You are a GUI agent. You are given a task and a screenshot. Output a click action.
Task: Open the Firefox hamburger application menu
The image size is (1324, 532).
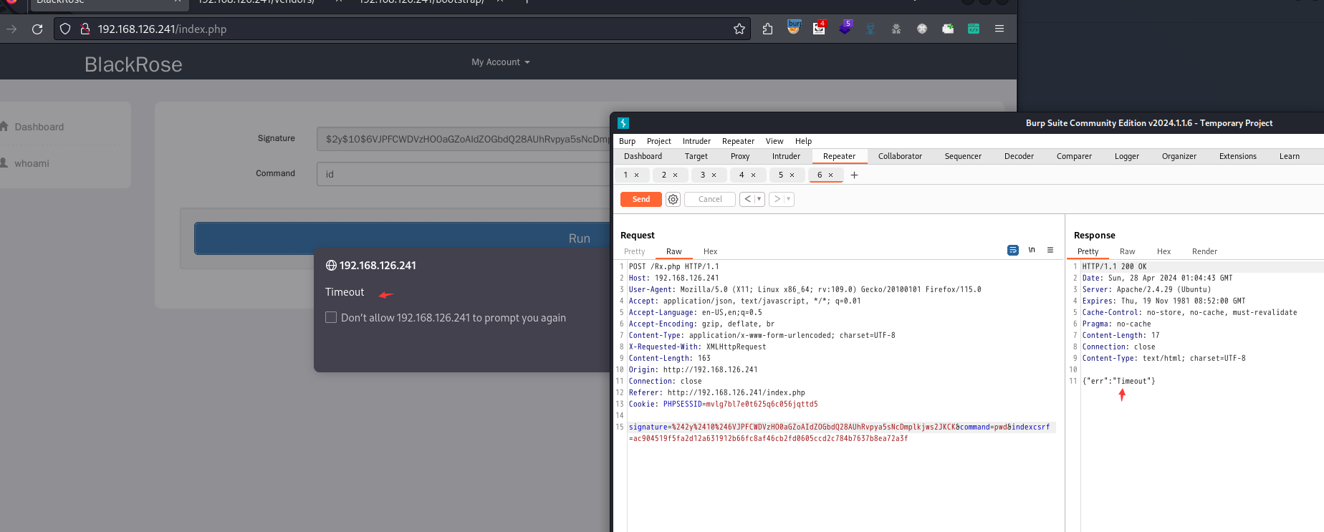click(x=999, y=29)
